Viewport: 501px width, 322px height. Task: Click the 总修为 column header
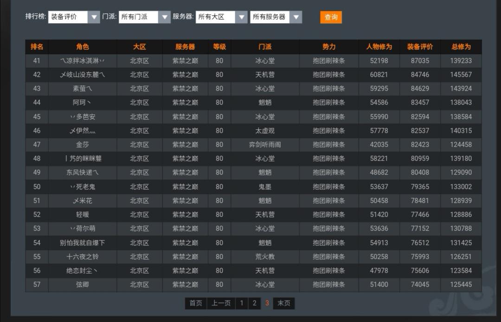pos(461,47)
